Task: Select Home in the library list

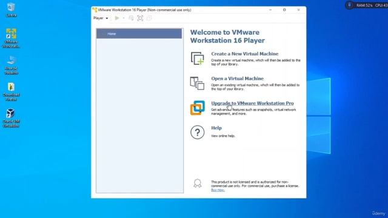Action: point(139,34)
